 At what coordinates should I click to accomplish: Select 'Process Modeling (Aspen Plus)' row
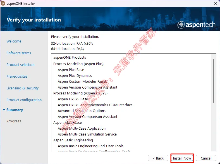tap(78, 64)
